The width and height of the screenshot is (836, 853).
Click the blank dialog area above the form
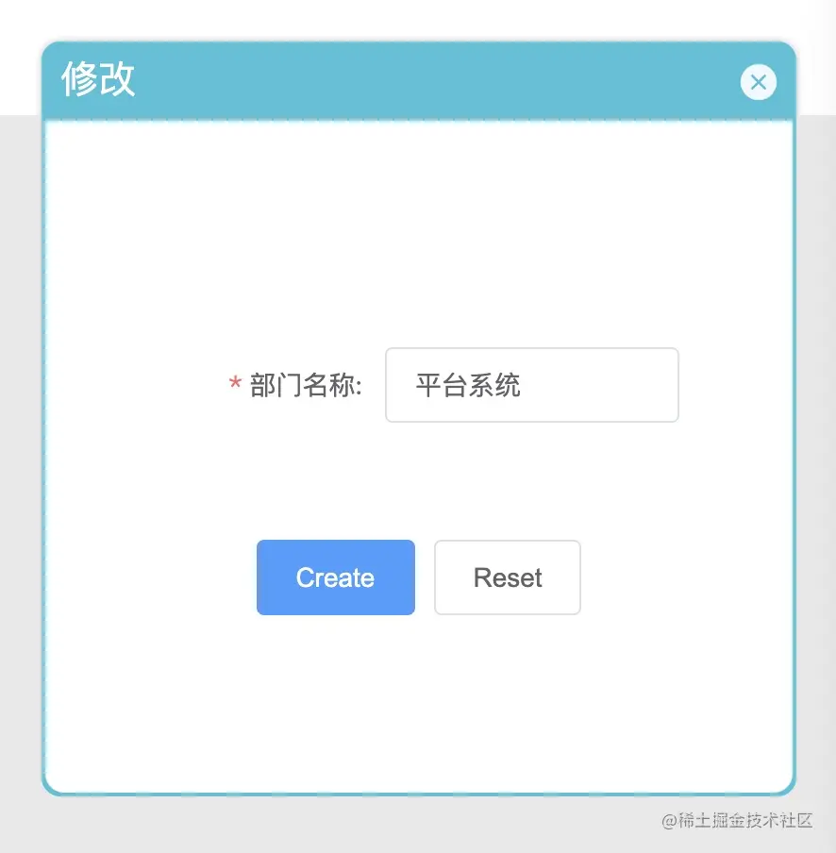click(x=419, y=228)
